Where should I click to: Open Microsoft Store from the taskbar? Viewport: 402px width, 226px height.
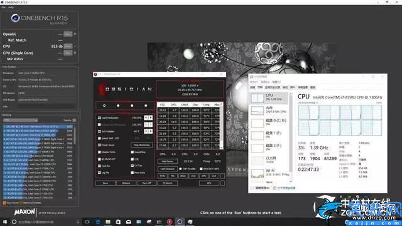[x=118, y=222]
